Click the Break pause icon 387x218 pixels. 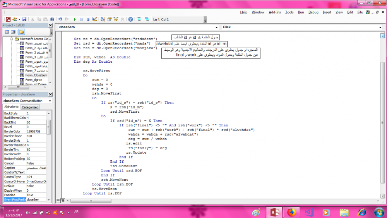click(81, 19)
